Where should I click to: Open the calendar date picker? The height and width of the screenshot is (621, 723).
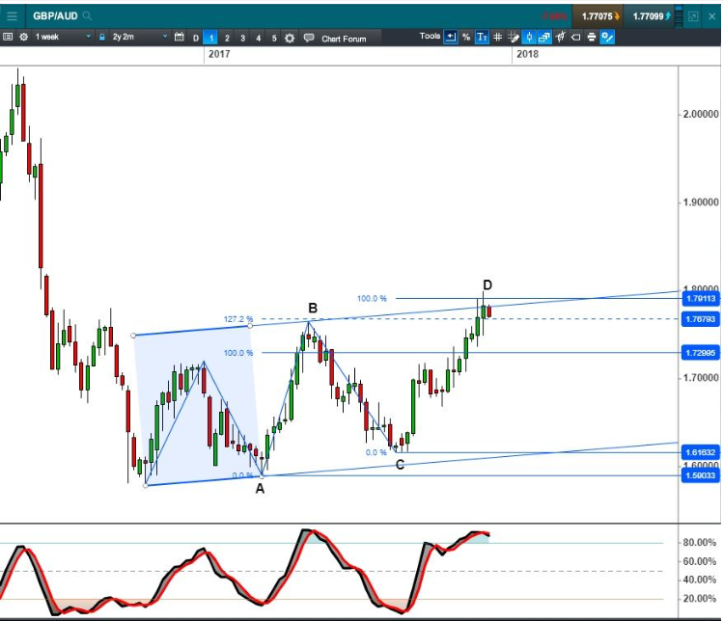point(178,37)
